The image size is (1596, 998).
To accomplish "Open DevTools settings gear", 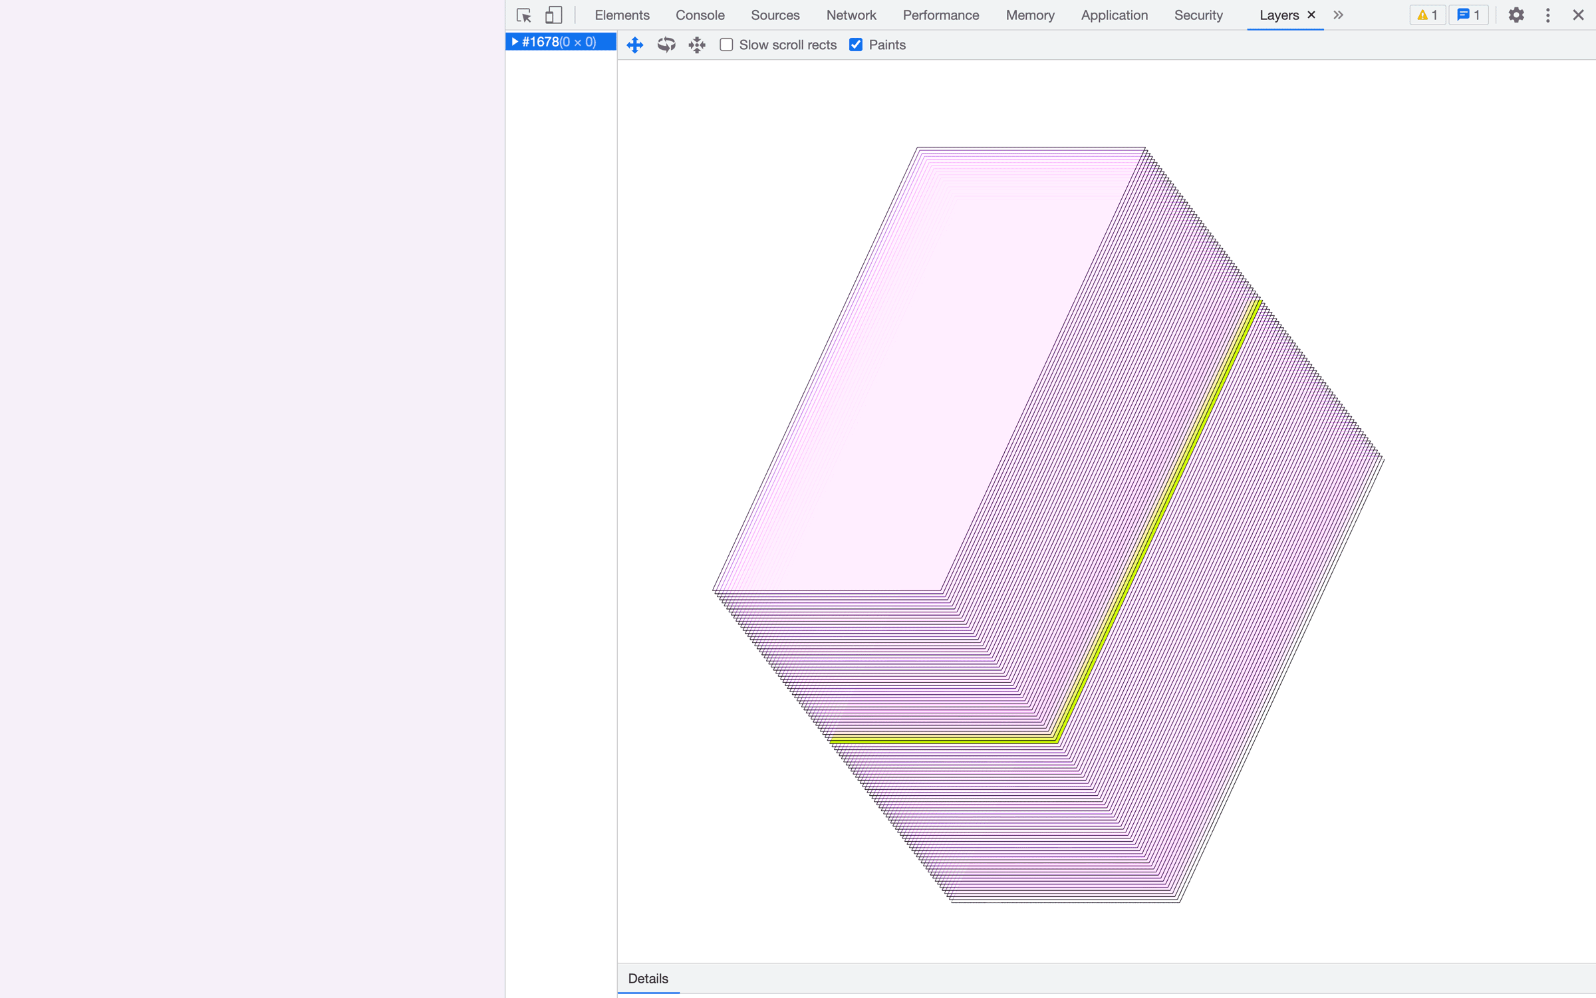I will pyautogui.click(x=1516, y=15).
